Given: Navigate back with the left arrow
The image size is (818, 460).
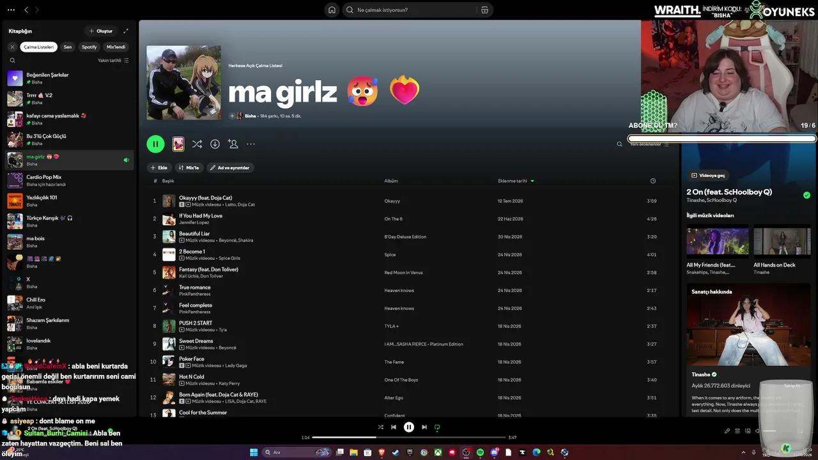Looking at the screenshot, I should coord(26,10).
